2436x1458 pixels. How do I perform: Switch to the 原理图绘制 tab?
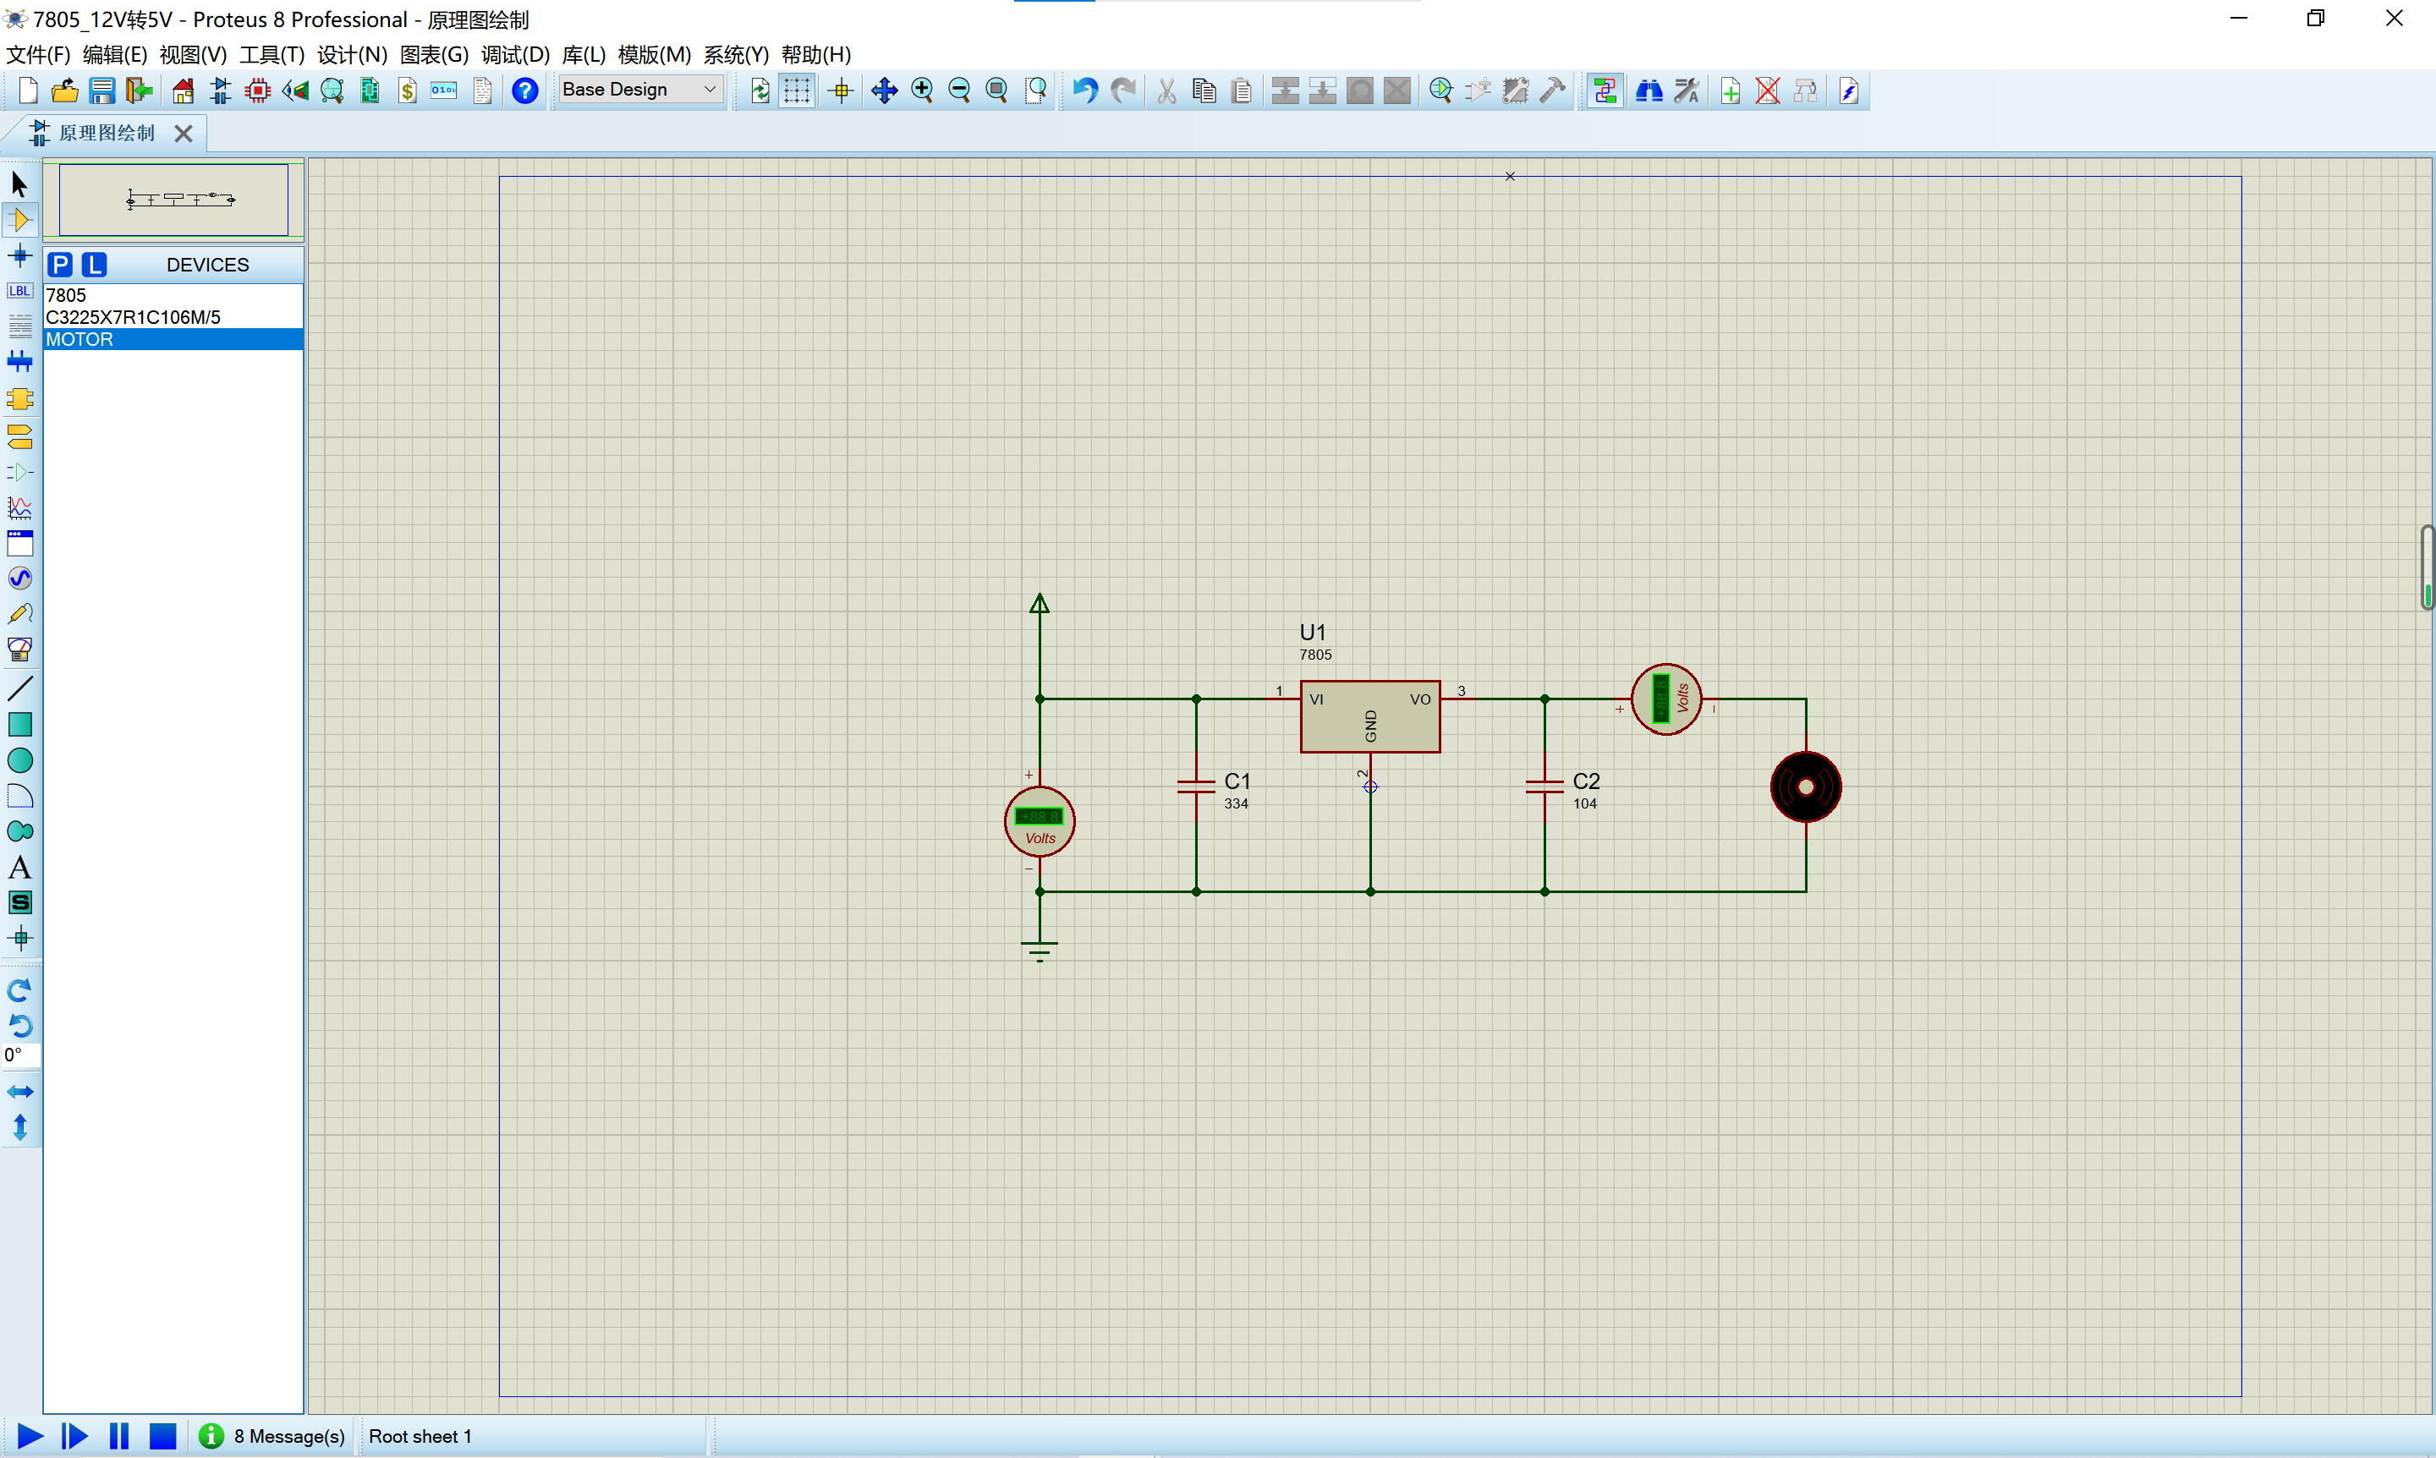point(106,133)
